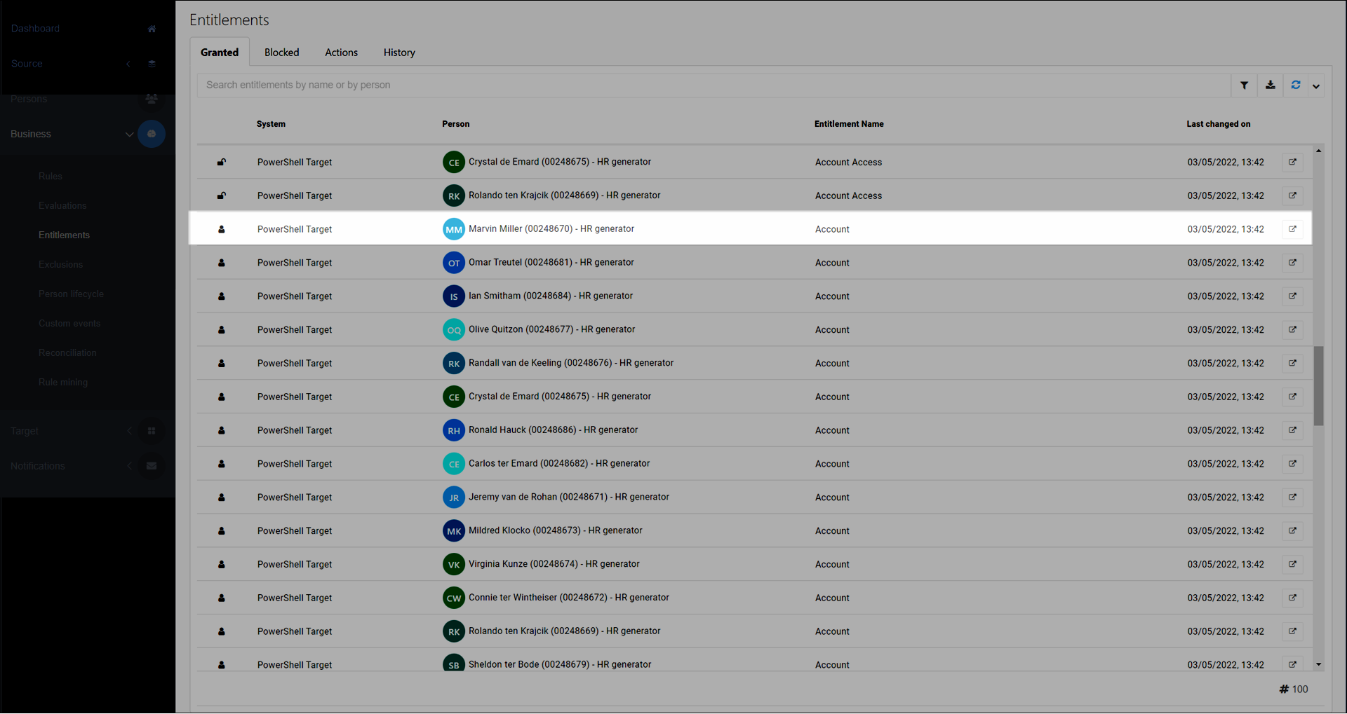Open Omar Treutel entitlement external link icon
The width and height of the screenshot is (1347, 714).
1292,263
